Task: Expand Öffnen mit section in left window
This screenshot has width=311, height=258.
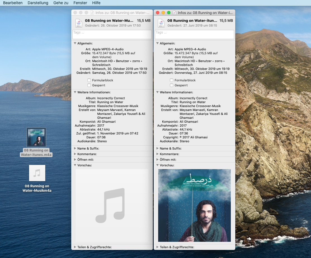Action: point(75,160)
